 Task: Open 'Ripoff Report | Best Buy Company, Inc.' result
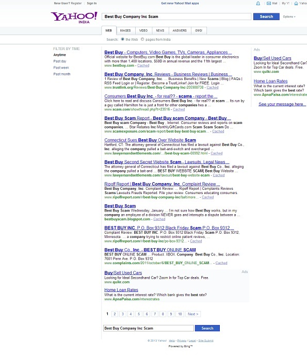[x=162, y=184]
